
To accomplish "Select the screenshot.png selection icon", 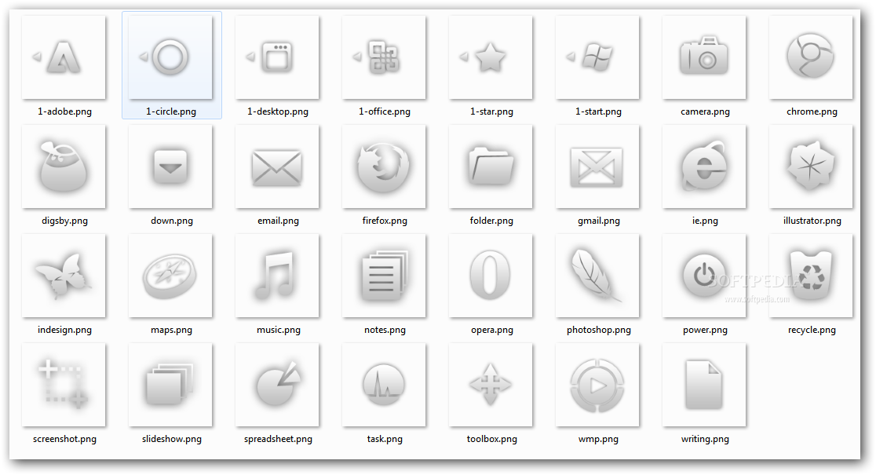I will tap(64, 385).
